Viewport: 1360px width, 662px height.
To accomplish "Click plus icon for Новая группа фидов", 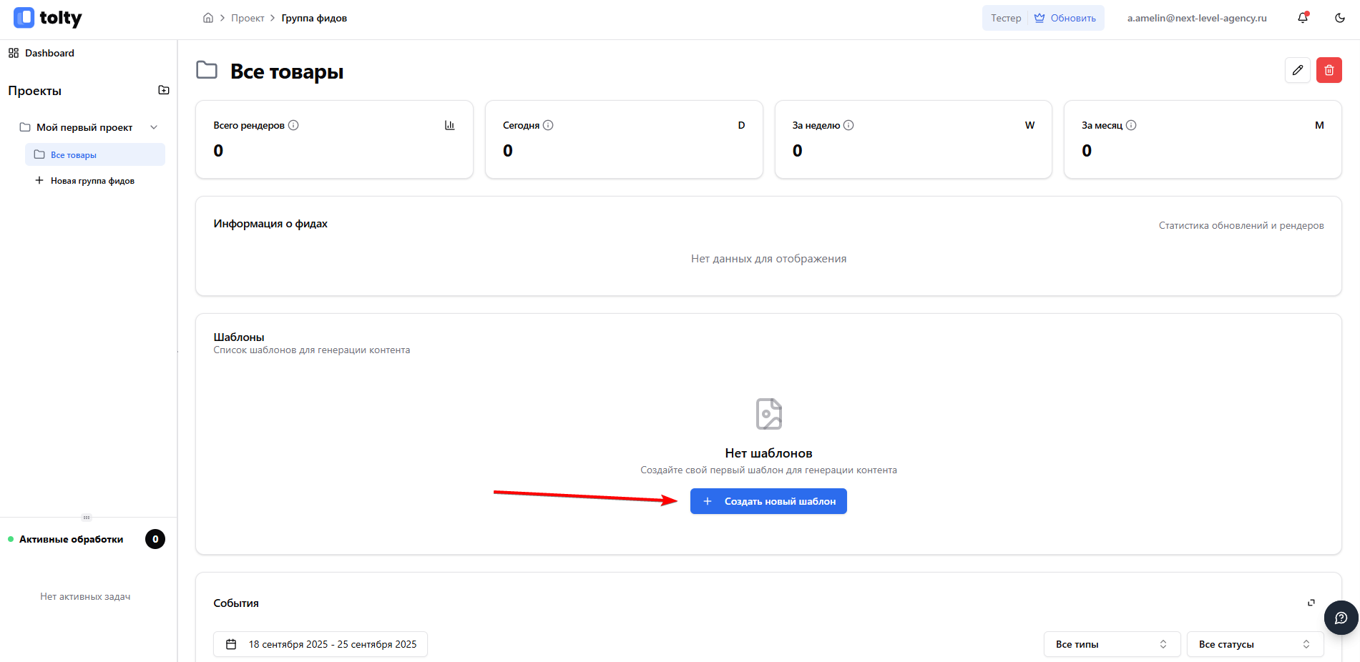I will pyautogui.click(x=39, y=180).
